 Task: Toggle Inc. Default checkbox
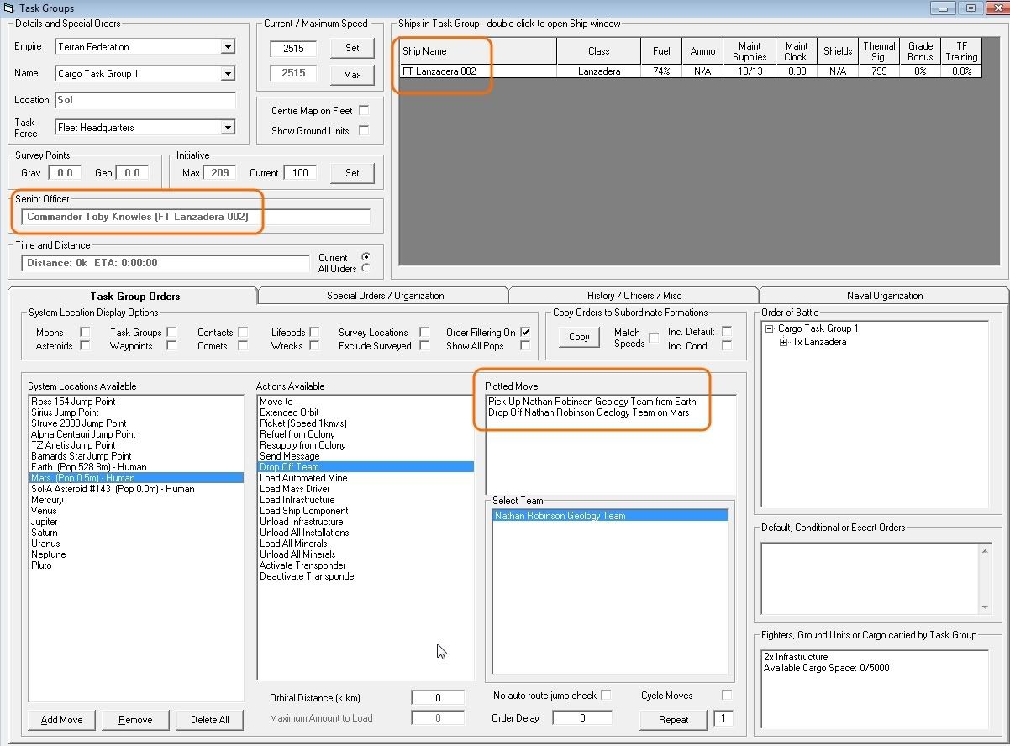click(x=727, y=332)
